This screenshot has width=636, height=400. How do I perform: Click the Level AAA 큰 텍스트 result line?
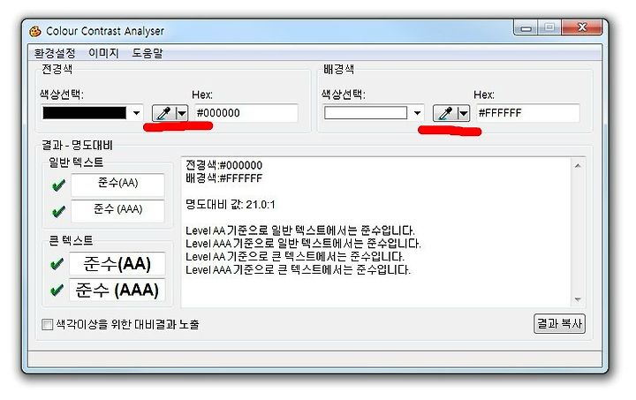tap(299, 269)
